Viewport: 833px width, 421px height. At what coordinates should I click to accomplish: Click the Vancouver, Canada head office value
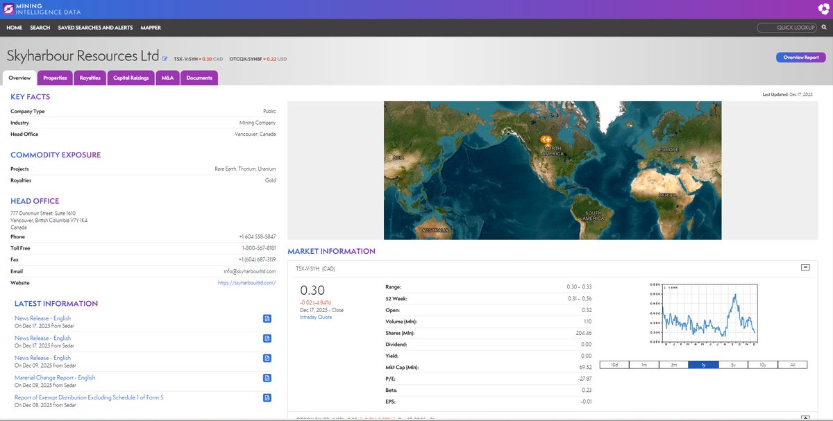pyautogui.click(x=255, y=134)
